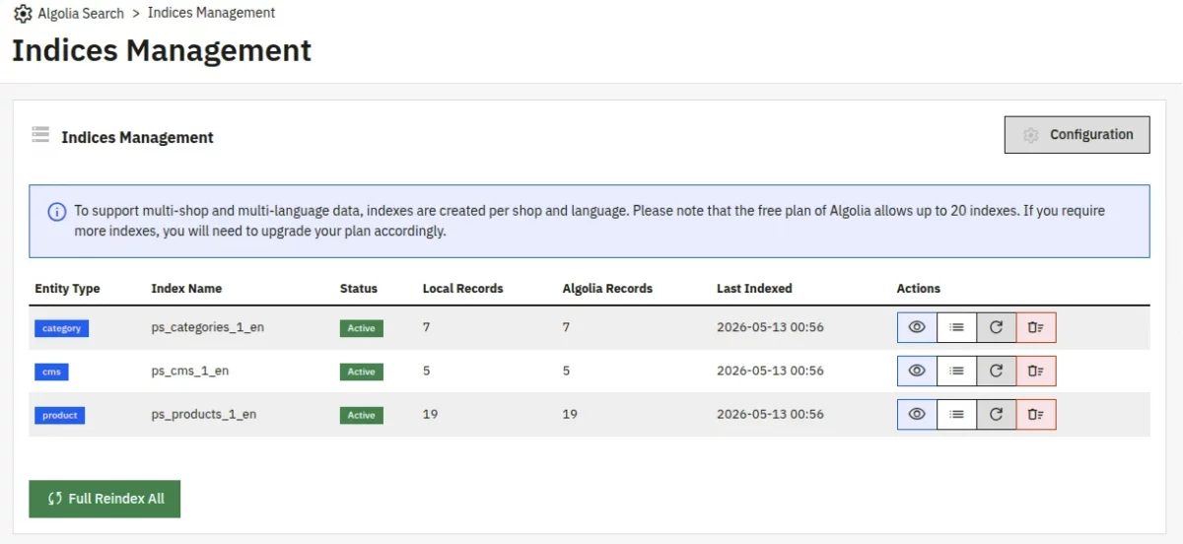
Task: Click the info icon in the blue notice
Action: [57, 212]
